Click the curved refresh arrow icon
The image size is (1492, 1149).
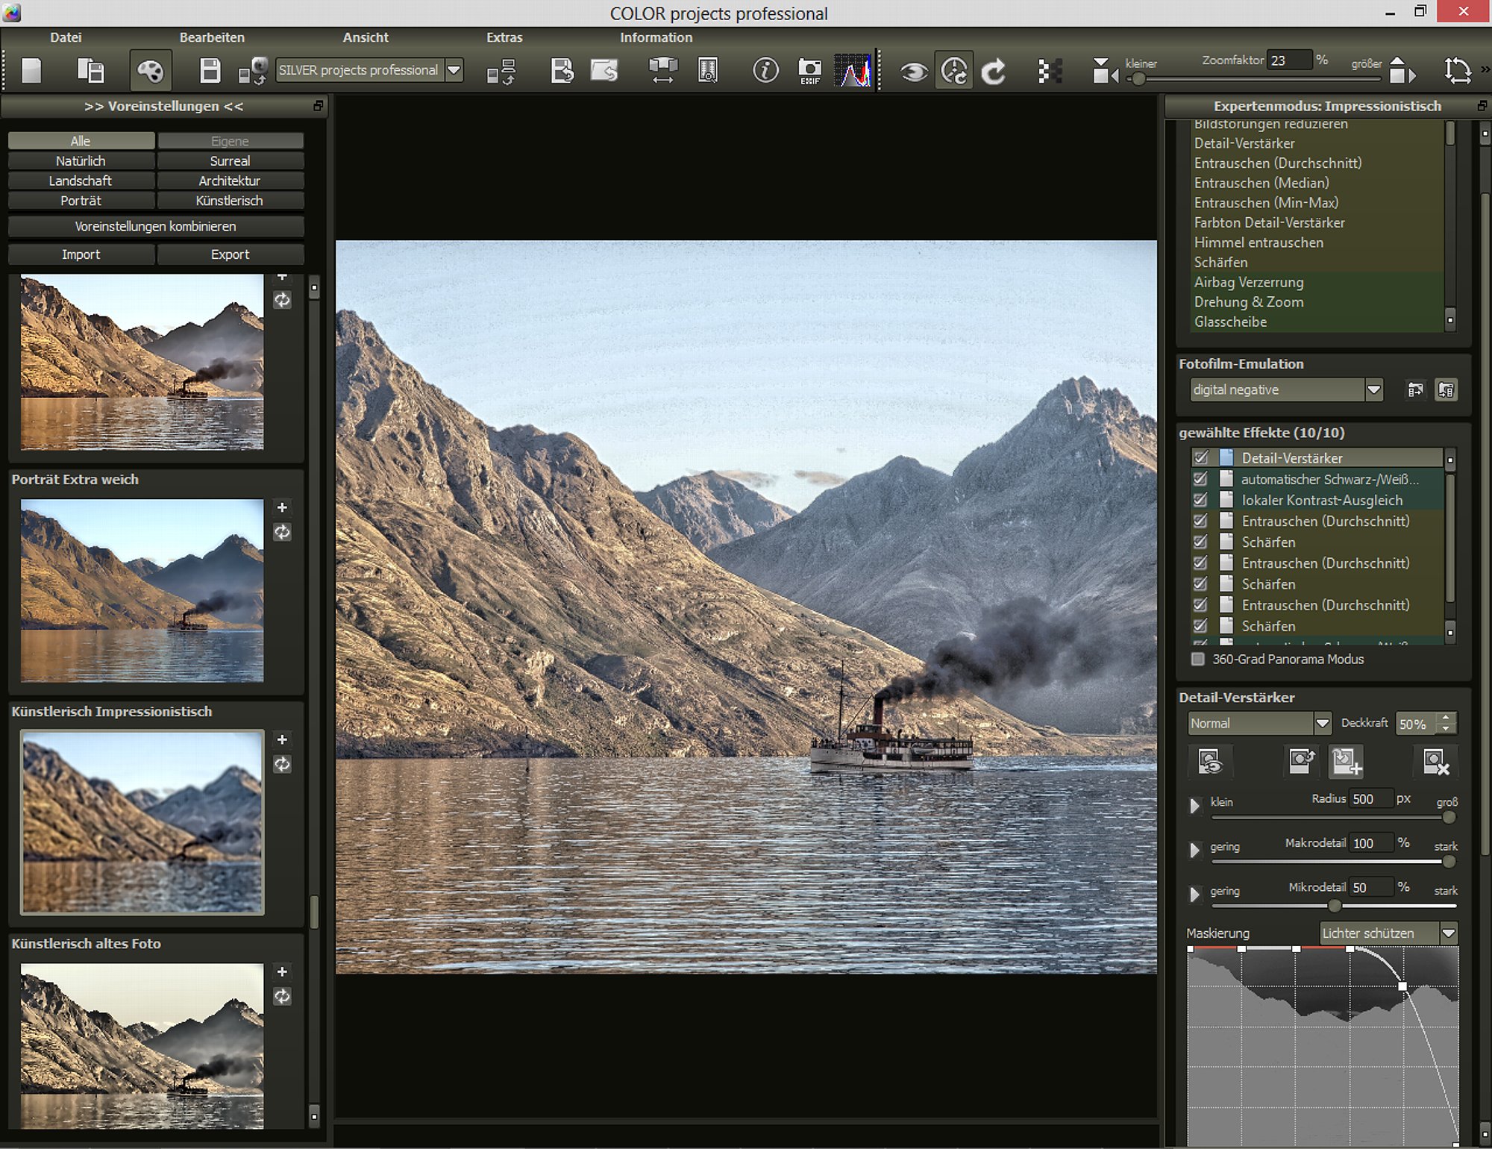(994, 72)
